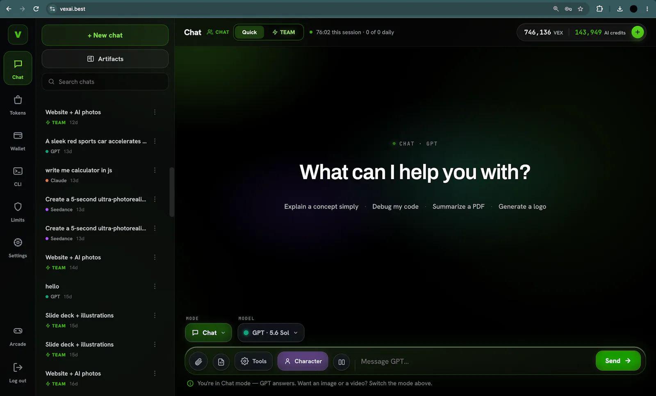
Task: Open the Settings sidebar section
Action: [x=18, y=248]
